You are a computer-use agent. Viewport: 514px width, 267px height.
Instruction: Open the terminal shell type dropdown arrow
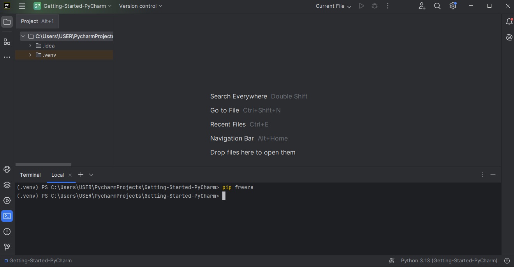pos(91,175)
